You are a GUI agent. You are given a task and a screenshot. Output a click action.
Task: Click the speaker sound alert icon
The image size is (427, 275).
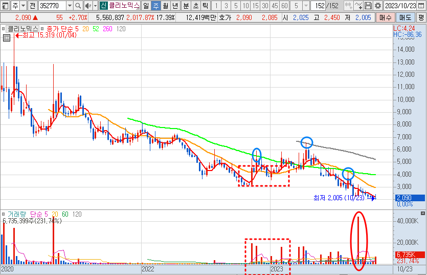pyautogui.click(x=88, y=6)
